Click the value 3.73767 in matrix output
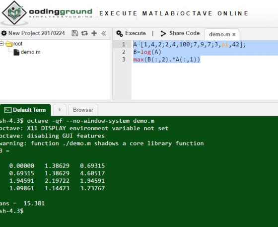 (92, 188)
